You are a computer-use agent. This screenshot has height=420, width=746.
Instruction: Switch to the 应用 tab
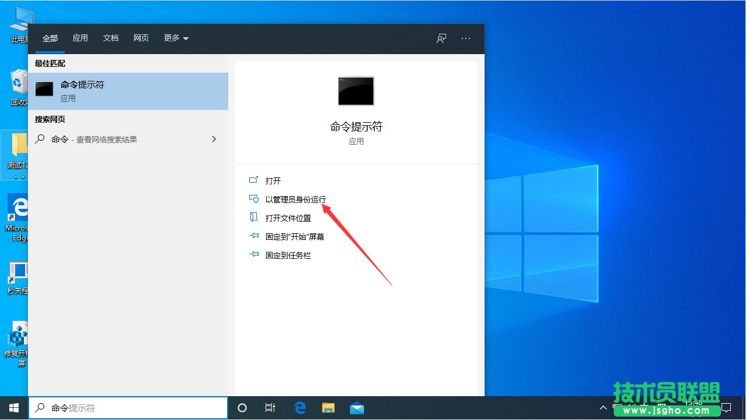click(x=80, y=38)
